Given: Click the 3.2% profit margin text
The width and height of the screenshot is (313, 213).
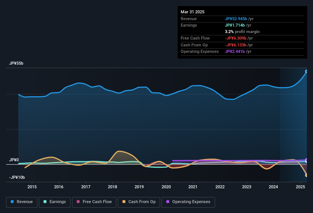Looking at the screenshot, I should tap(242, 32).
